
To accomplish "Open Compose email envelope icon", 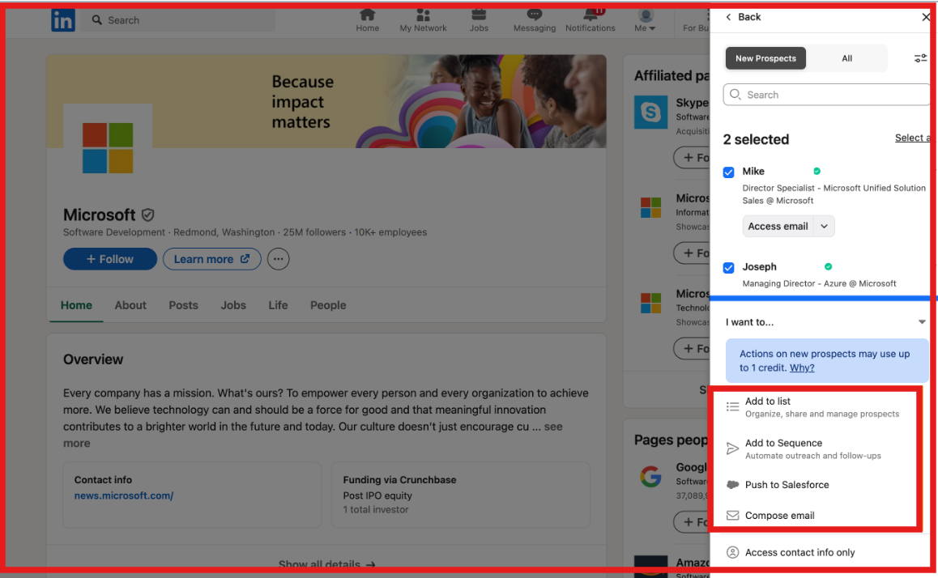I will [x=733, y=515].
